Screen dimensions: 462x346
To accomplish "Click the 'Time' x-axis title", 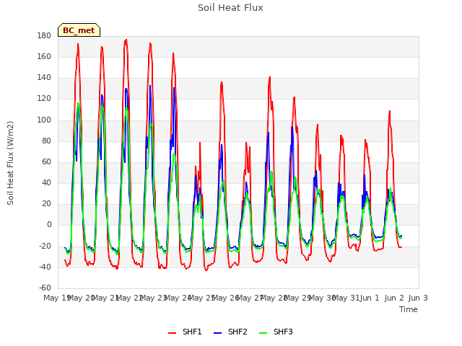I will [x=409, y=309].
